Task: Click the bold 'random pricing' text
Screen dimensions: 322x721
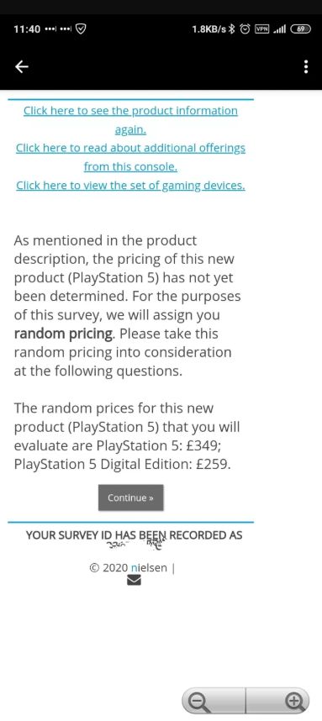Action: pyautogui.click(x=63, y=334)
